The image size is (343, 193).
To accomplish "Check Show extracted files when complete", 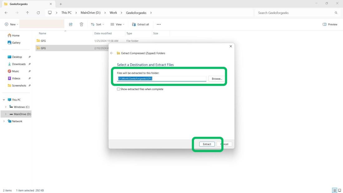I will pos(118,89).
